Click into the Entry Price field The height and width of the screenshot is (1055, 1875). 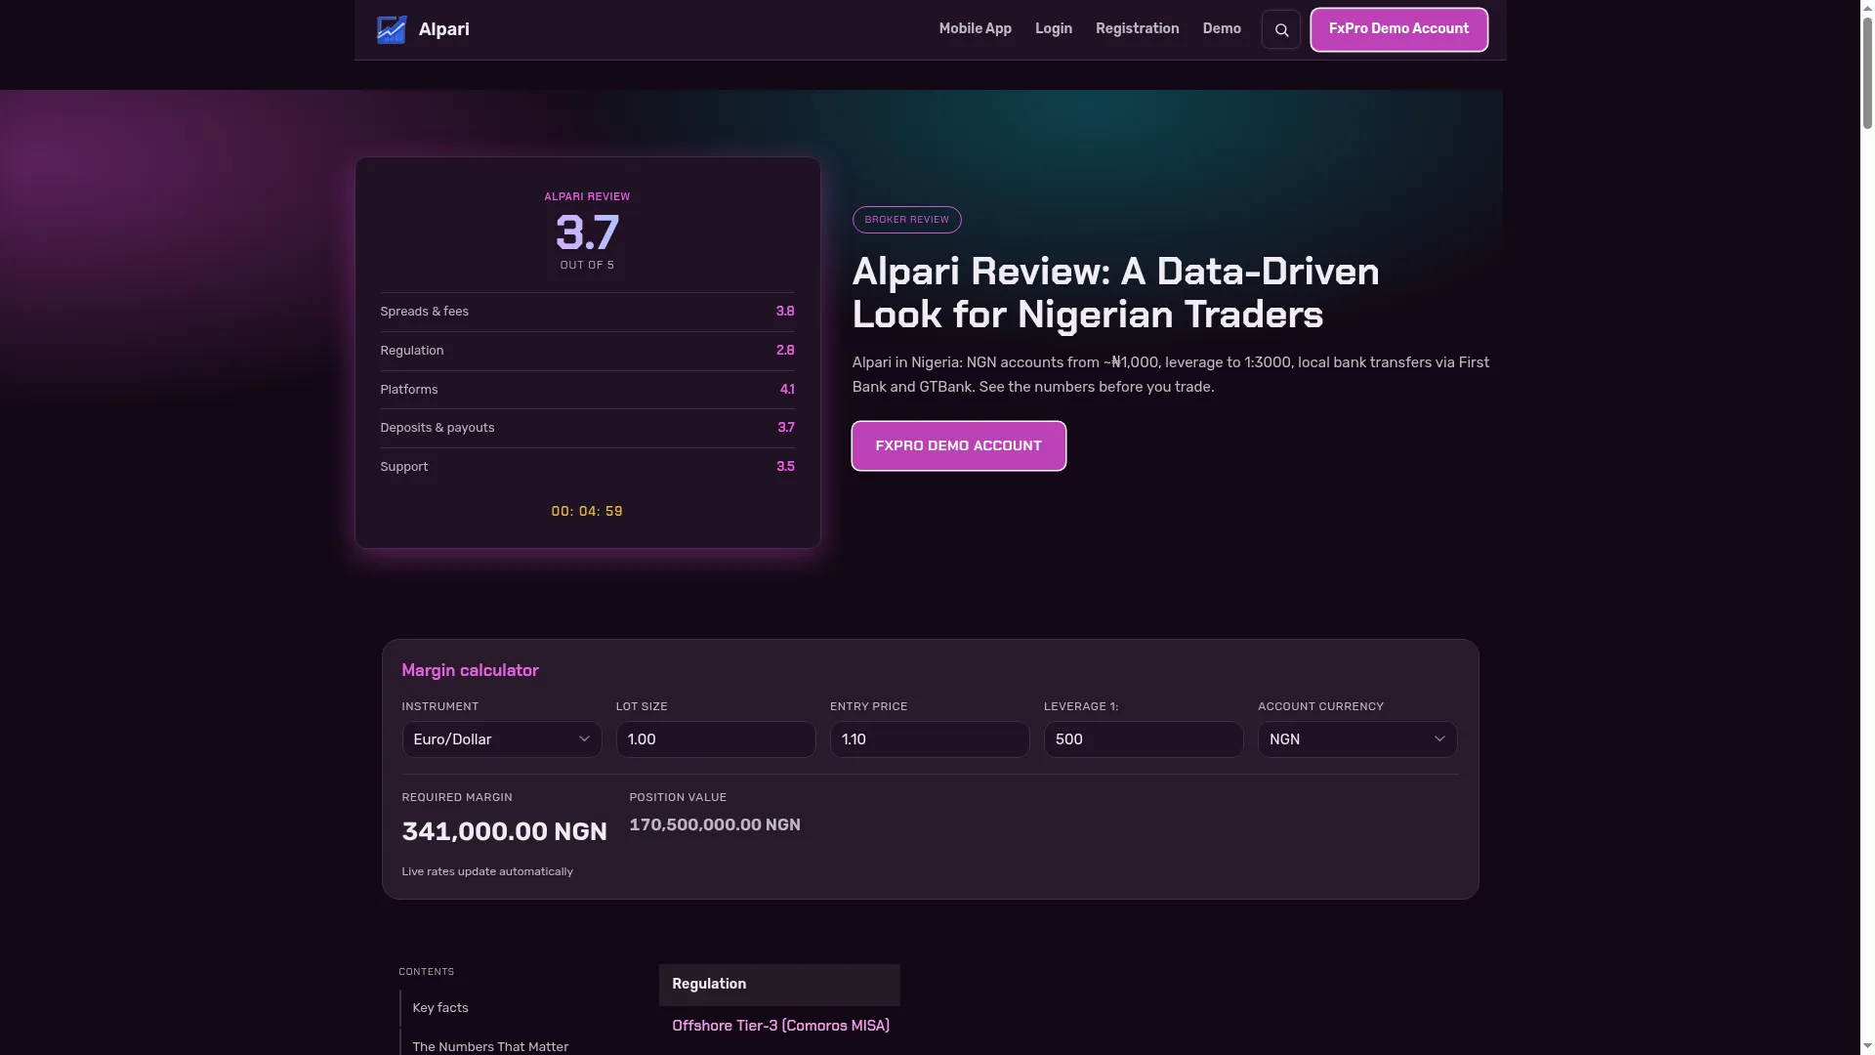(930, 739)
